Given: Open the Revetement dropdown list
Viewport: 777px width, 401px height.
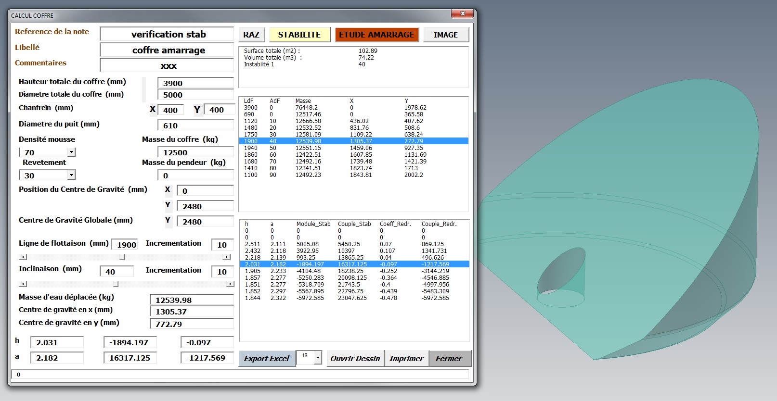Looking at the screenshot, I should tap(71, 175).
